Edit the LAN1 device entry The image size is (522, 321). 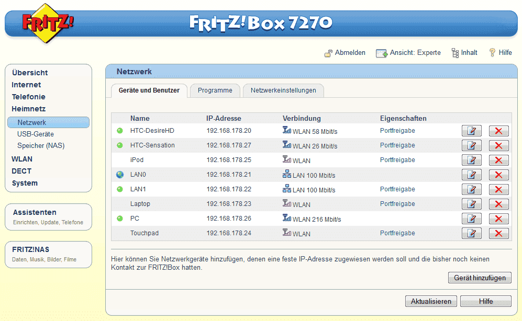(471, 189)
